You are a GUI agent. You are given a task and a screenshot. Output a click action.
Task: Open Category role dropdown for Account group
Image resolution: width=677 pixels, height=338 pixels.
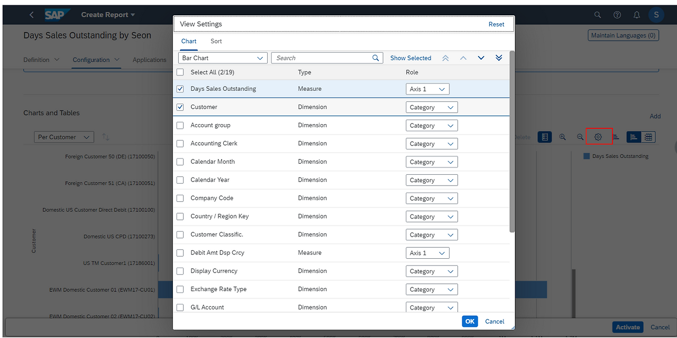pos(432,126)
